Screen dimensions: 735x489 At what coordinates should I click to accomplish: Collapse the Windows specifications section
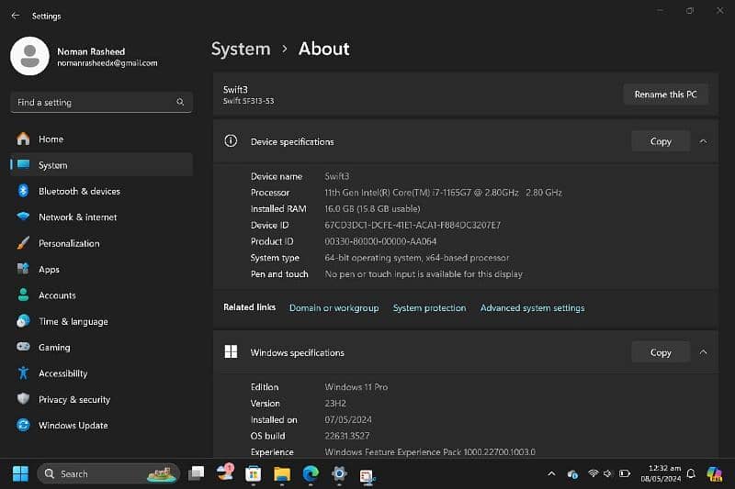point(703,352)
